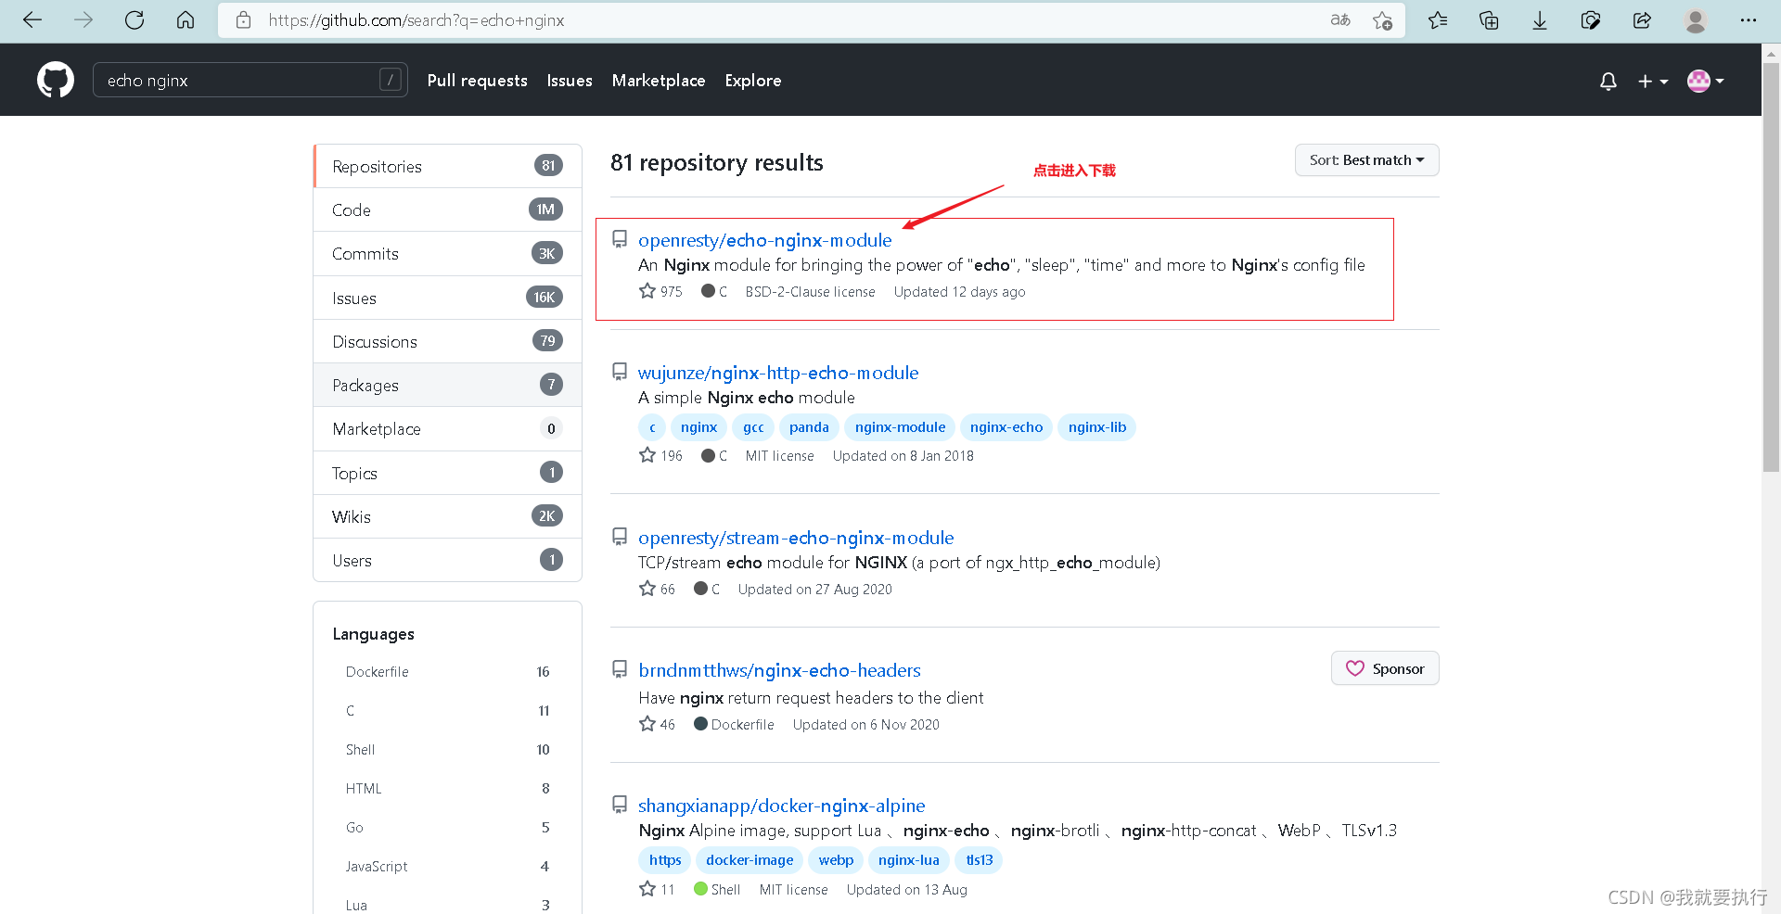Screen dimensions: 1781x914
Task: Click the Share icon in the browser toolbar
Action: [1642, 19]
